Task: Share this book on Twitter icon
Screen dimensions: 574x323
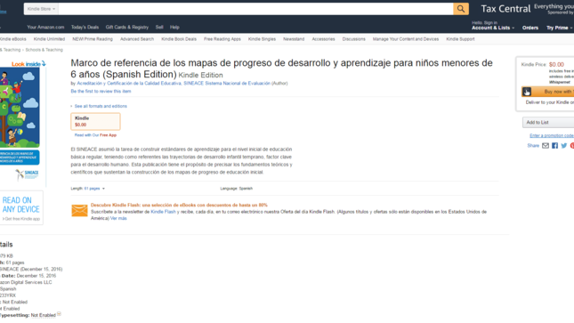Action: [x=564, y=146]
